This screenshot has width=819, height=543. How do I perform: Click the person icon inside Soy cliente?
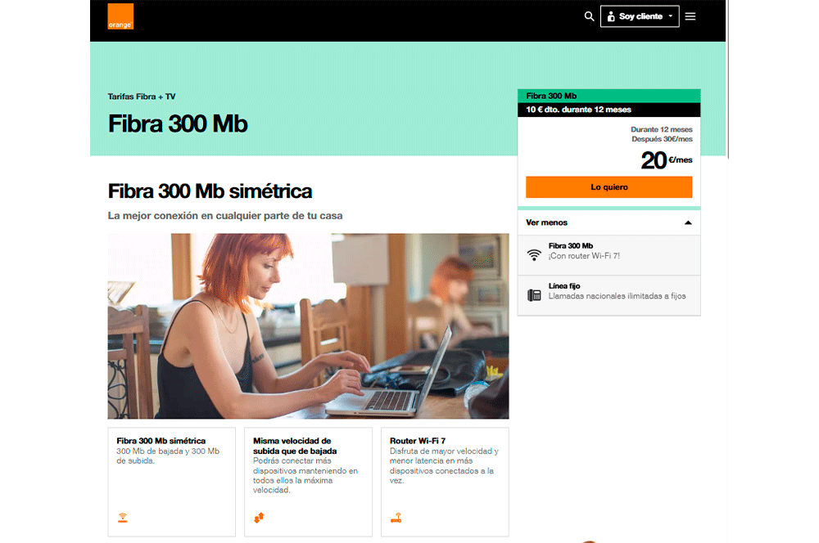coord(610,16)
